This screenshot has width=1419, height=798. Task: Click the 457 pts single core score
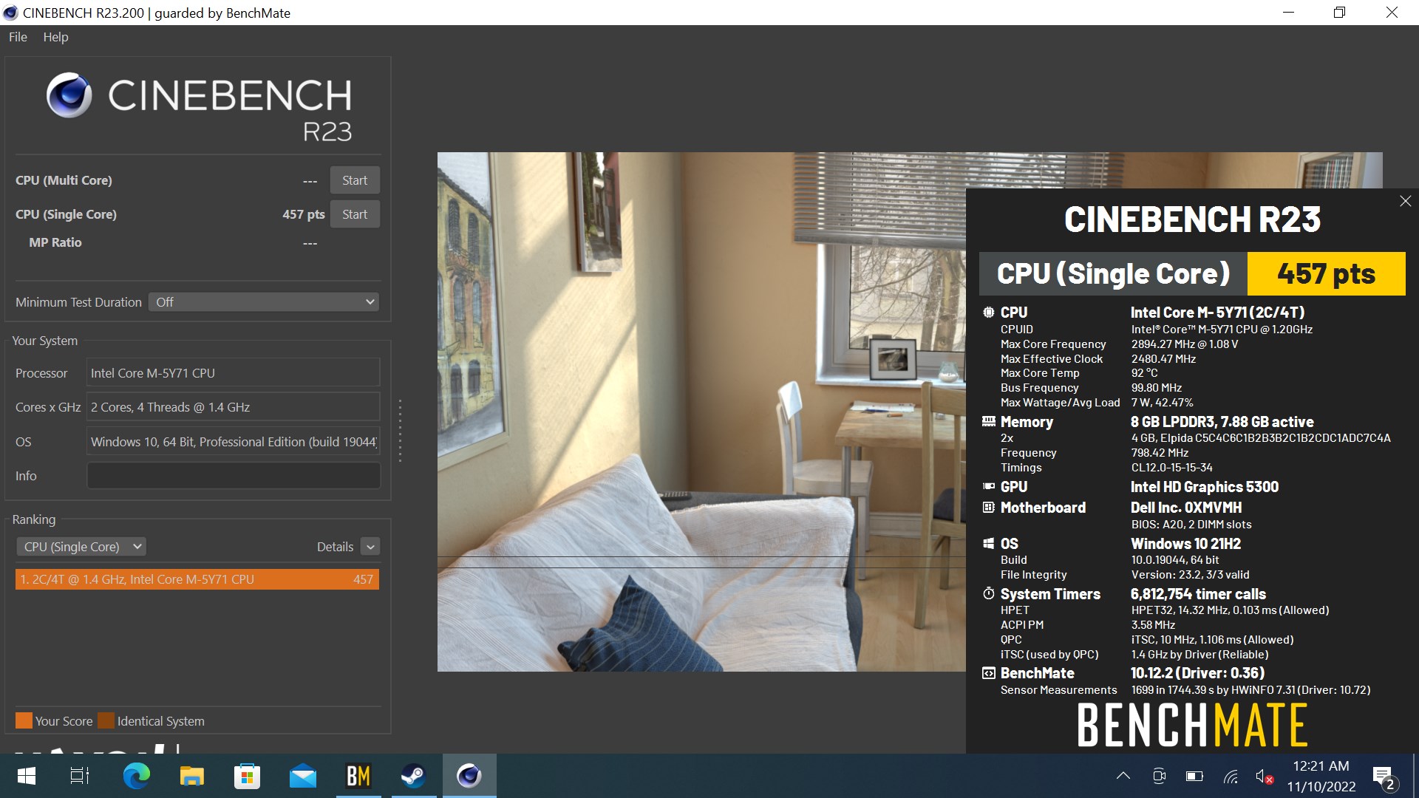click(x=303, y=214)
